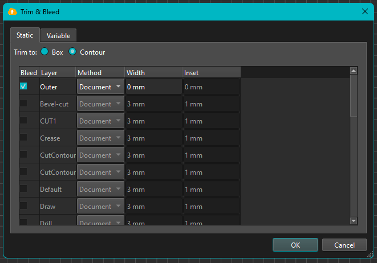Click scrollbar down arrow in layer list
377x263 pixels.
coord(353,220)
